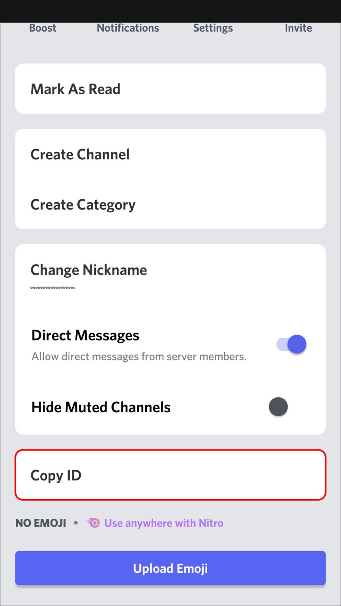Tap the Boost label at the top
The width and height of the screenshot is (341, 606).
43,28
